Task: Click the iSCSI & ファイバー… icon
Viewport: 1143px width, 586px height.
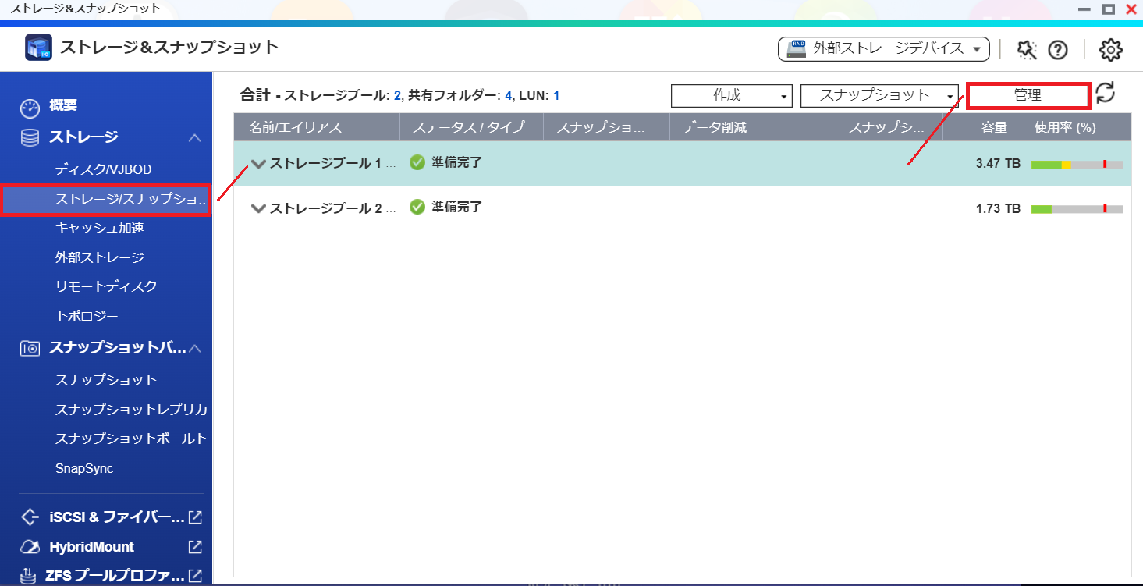Action: (x=30, y=517)
